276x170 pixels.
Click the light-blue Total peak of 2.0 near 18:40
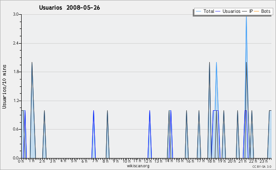coord(216,62)
